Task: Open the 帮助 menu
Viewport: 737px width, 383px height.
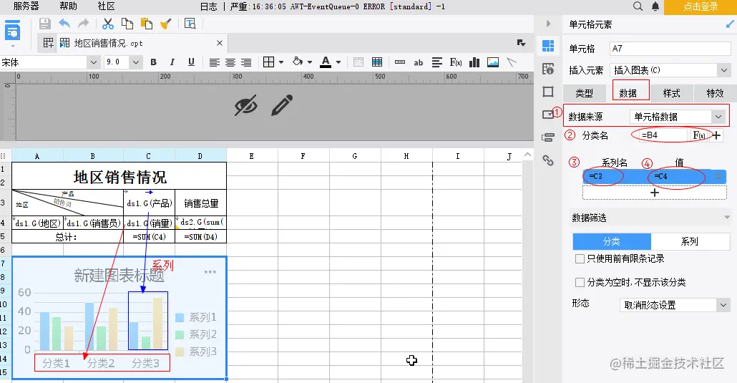Action: pyautogui.click(x=69, y=6)
